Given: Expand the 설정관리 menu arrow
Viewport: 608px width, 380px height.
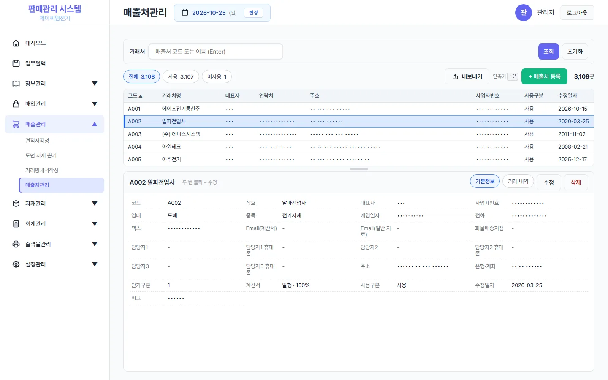Looking at the screenshot, I should [x=95, y=264].
